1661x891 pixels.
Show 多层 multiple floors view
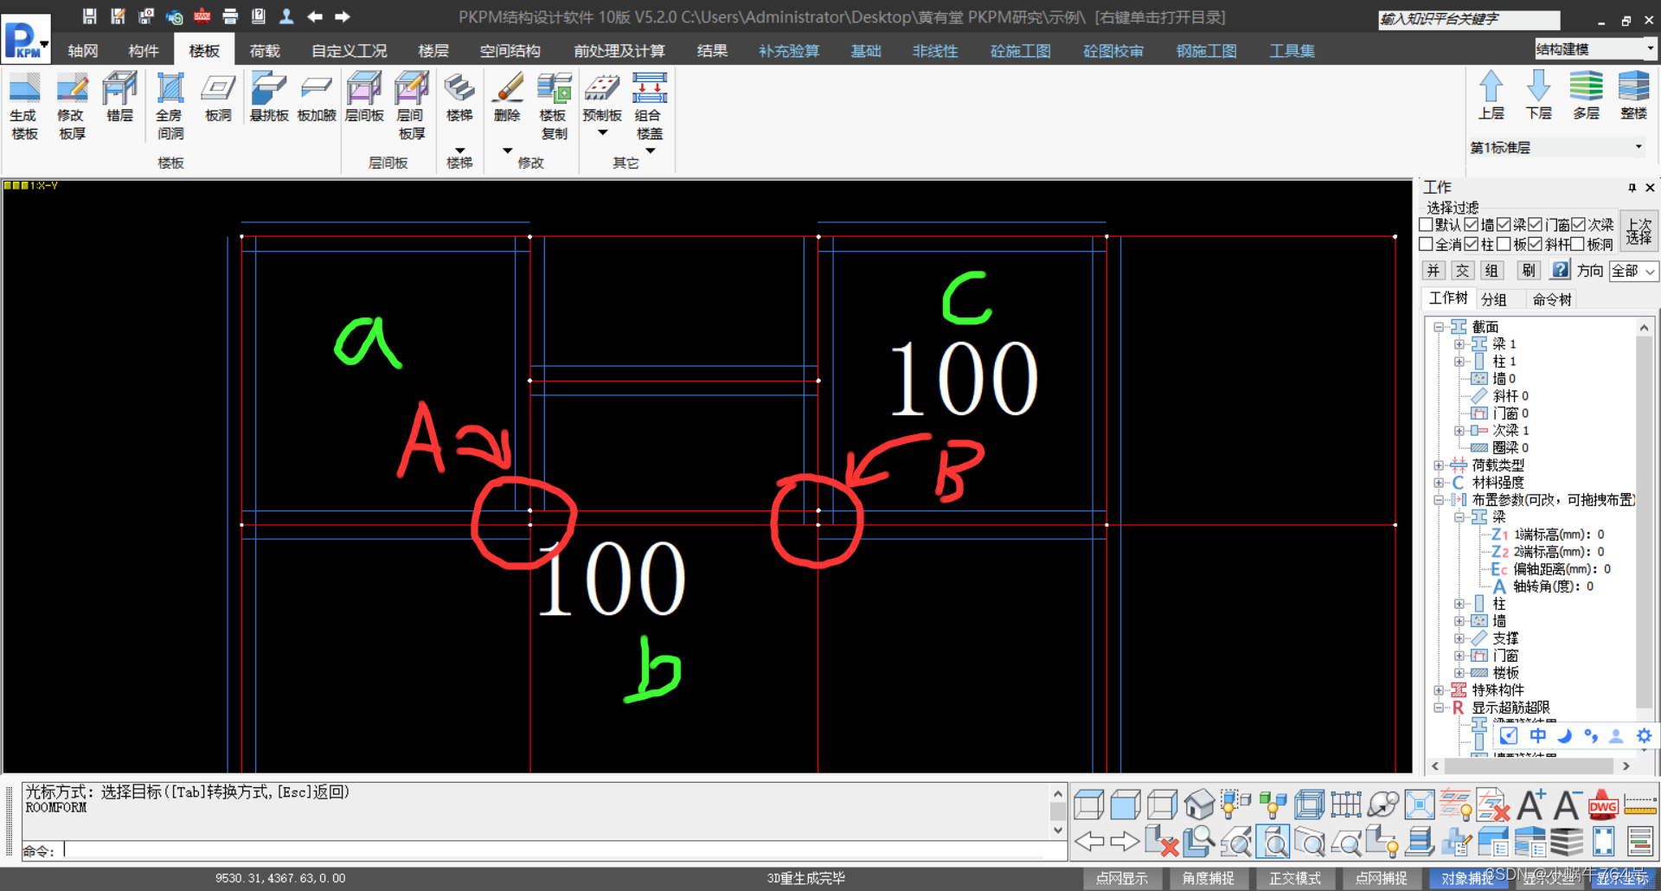(1586, 95)
